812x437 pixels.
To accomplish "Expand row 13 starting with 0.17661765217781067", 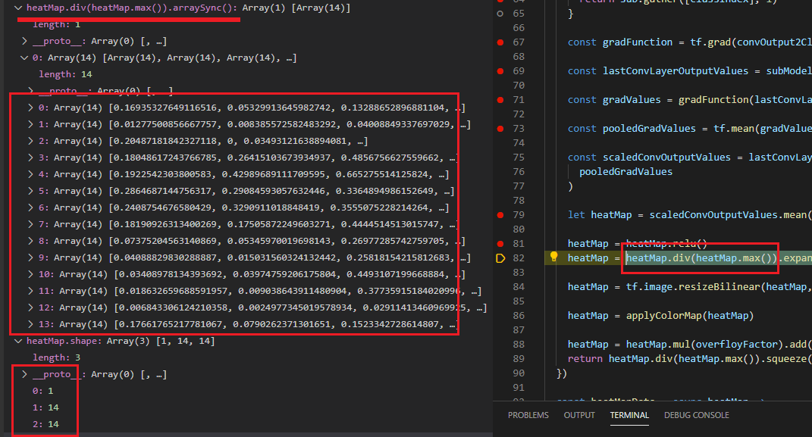I will (30, 324).
